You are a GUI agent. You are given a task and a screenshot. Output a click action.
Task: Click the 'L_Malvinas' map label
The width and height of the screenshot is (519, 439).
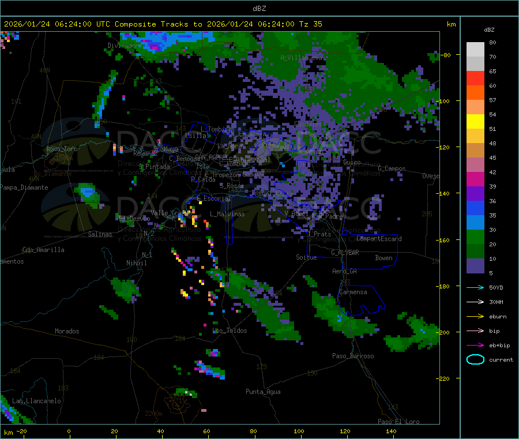[x=227, y=215]
